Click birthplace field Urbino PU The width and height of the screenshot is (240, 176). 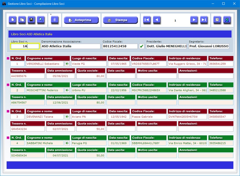[89, 90]
